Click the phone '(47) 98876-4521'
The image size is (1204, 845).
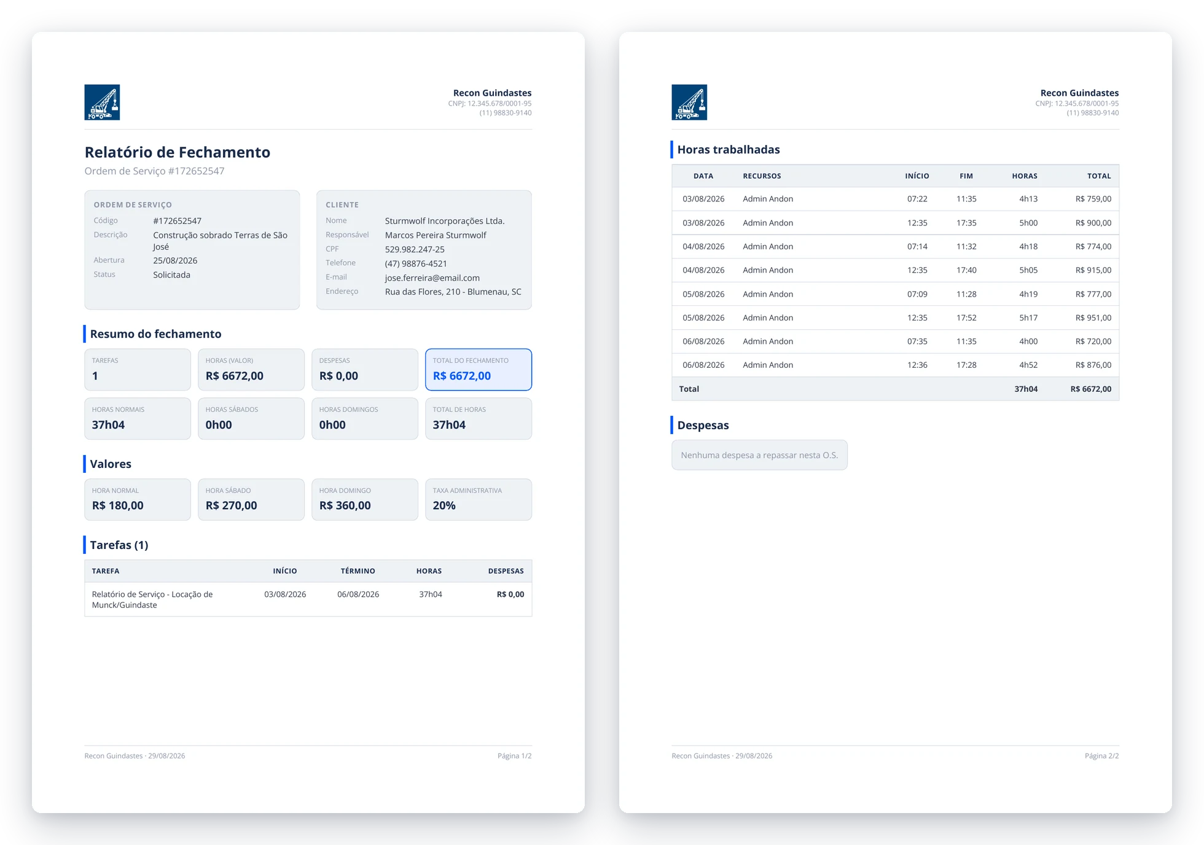click(416, 263)
